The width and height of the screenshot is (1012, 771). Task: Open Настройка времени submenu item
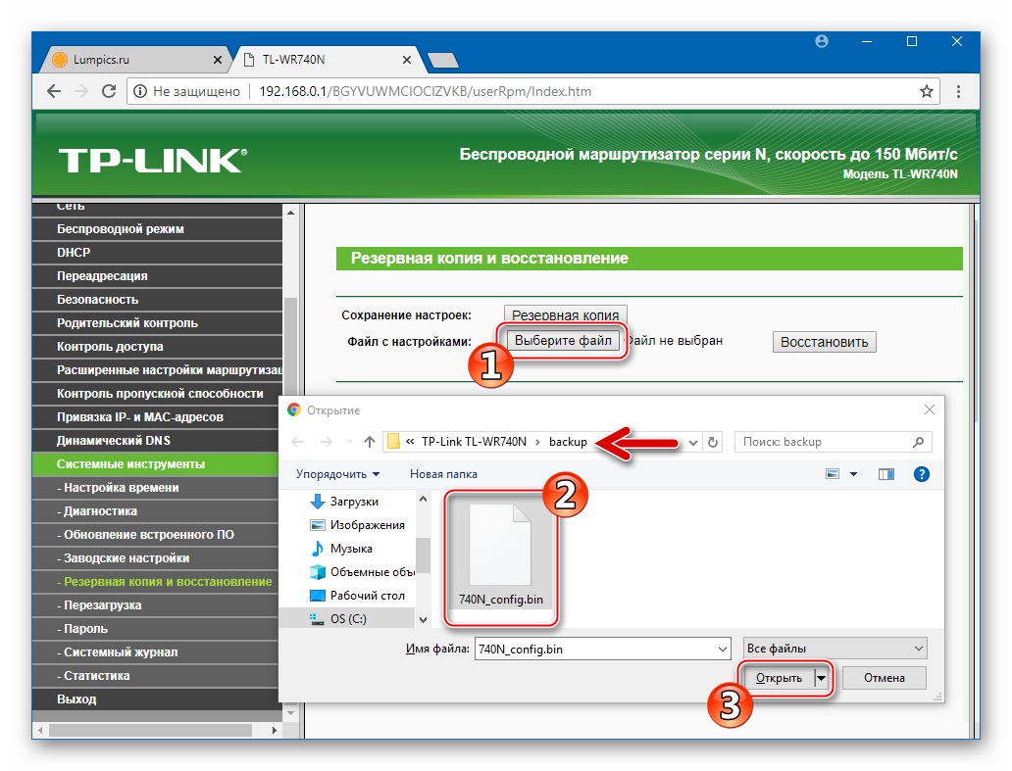coord(158,488)
